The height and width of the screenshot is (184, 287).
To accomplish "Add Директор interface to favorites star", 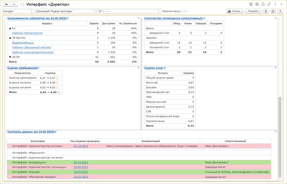I will click(22, 4).
